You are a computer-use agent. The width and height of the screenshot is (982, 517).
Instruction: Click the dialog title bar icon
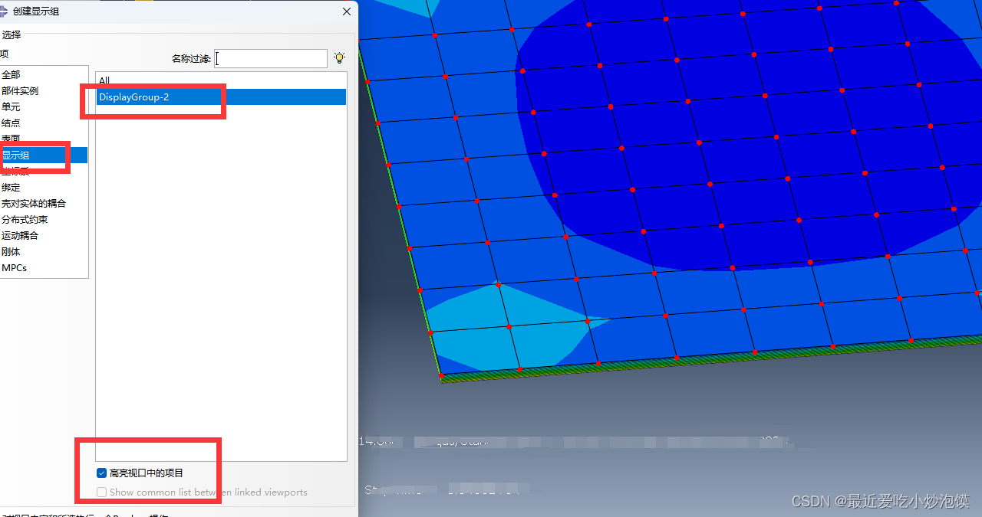(4, 11)
